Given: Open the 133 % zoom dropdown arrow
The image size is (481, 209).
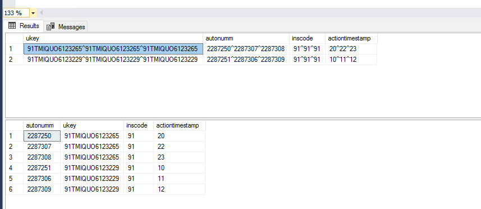Looking at the screenshot, I should [x=33, y=13].
